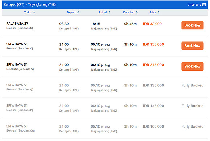Sort by Depart column arrows
The image size is (210, 141).
(x=78, y=12)
